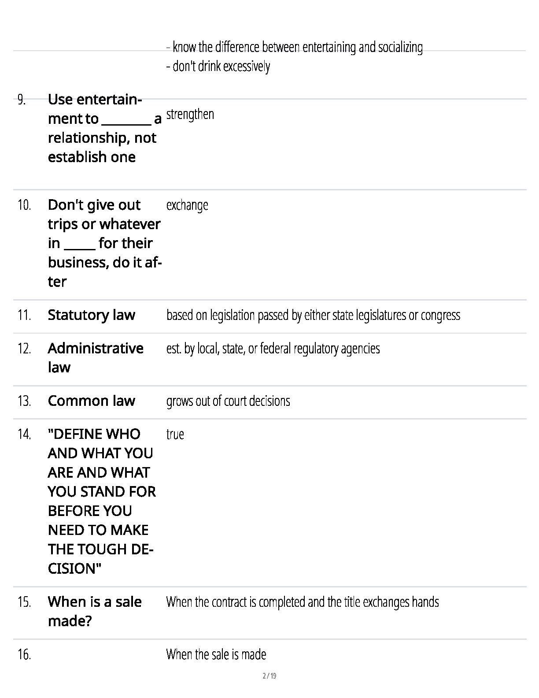
Task: Select the "When the sale is made" text
Action: tap(216, 654)
